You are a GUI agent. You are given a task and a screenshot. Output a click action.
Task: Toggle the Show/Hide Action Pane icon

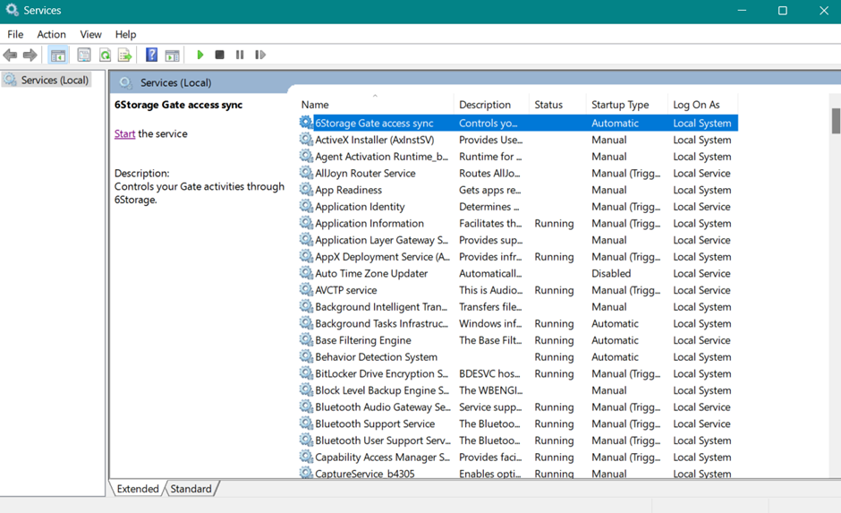pyautogui.click(x=172, y=55)
